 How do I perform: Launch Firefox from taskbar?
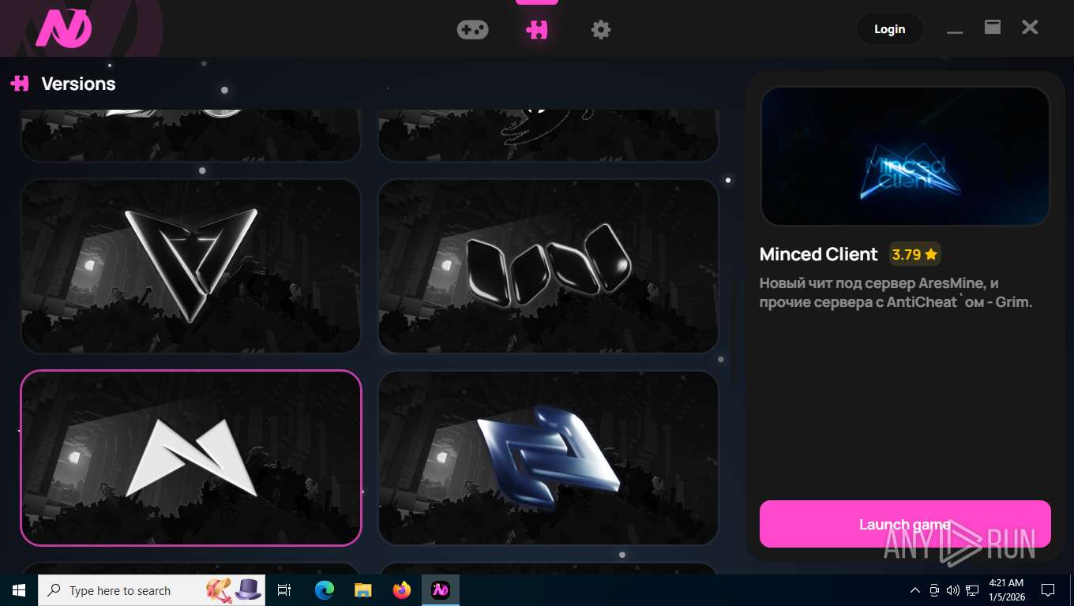402,590
